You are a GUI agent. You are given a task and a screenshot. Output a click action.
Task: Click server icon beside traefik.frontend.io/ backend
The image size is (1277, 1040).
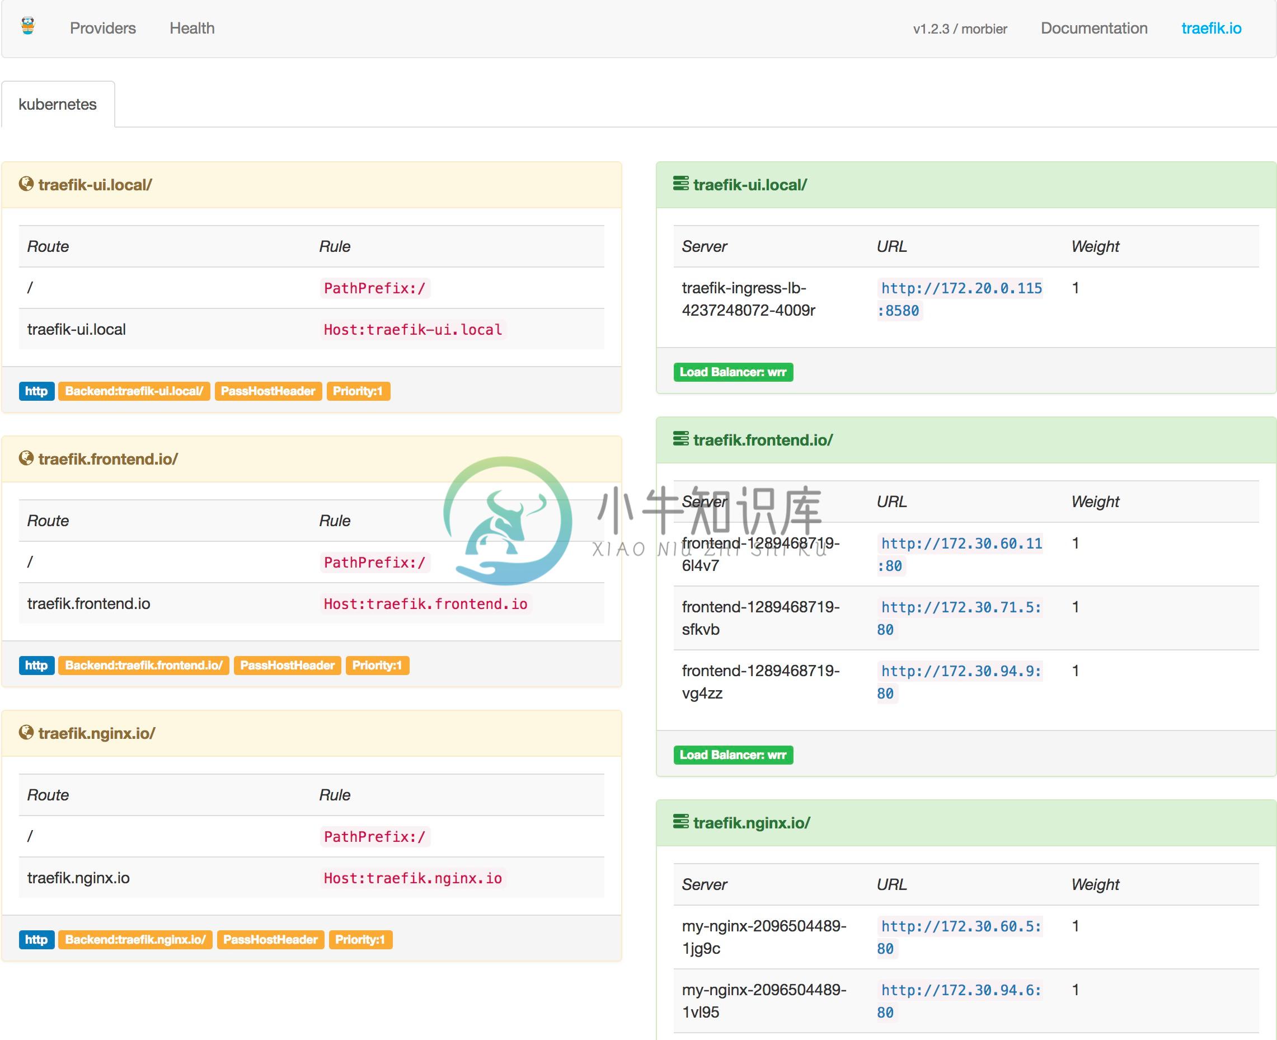coord(680,439)
